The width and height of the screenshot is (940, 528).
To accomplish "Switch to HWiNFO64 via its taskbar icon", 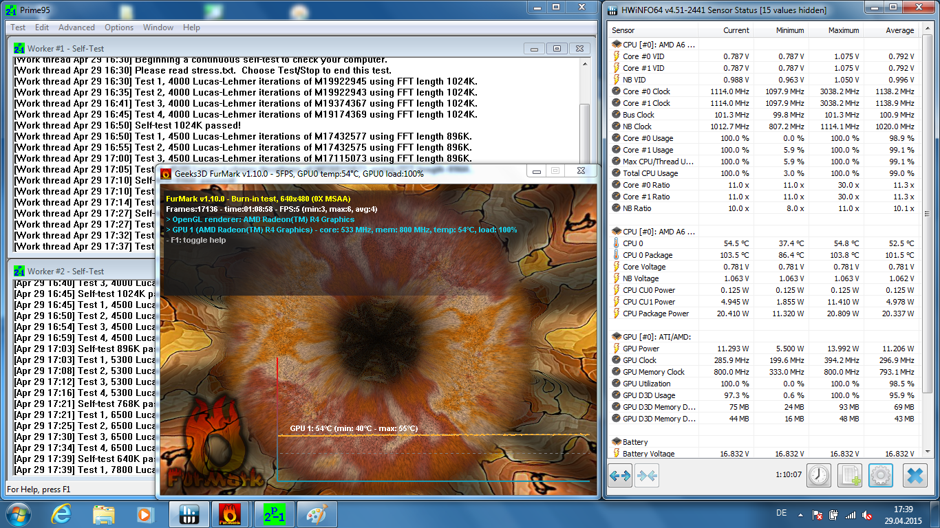I will pos(189,514).
